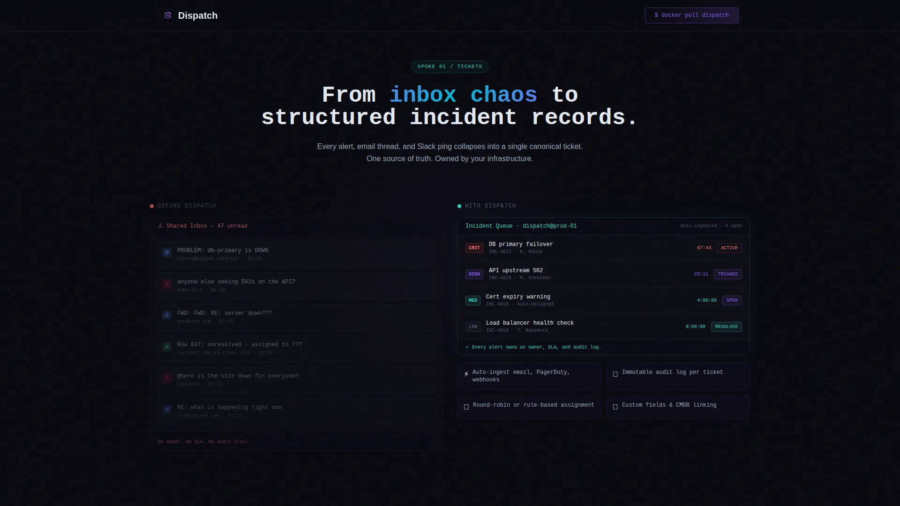Click the Slack icon on 502s message
Image resolution: width=900 pixels, height=506 pixels.
166,284
